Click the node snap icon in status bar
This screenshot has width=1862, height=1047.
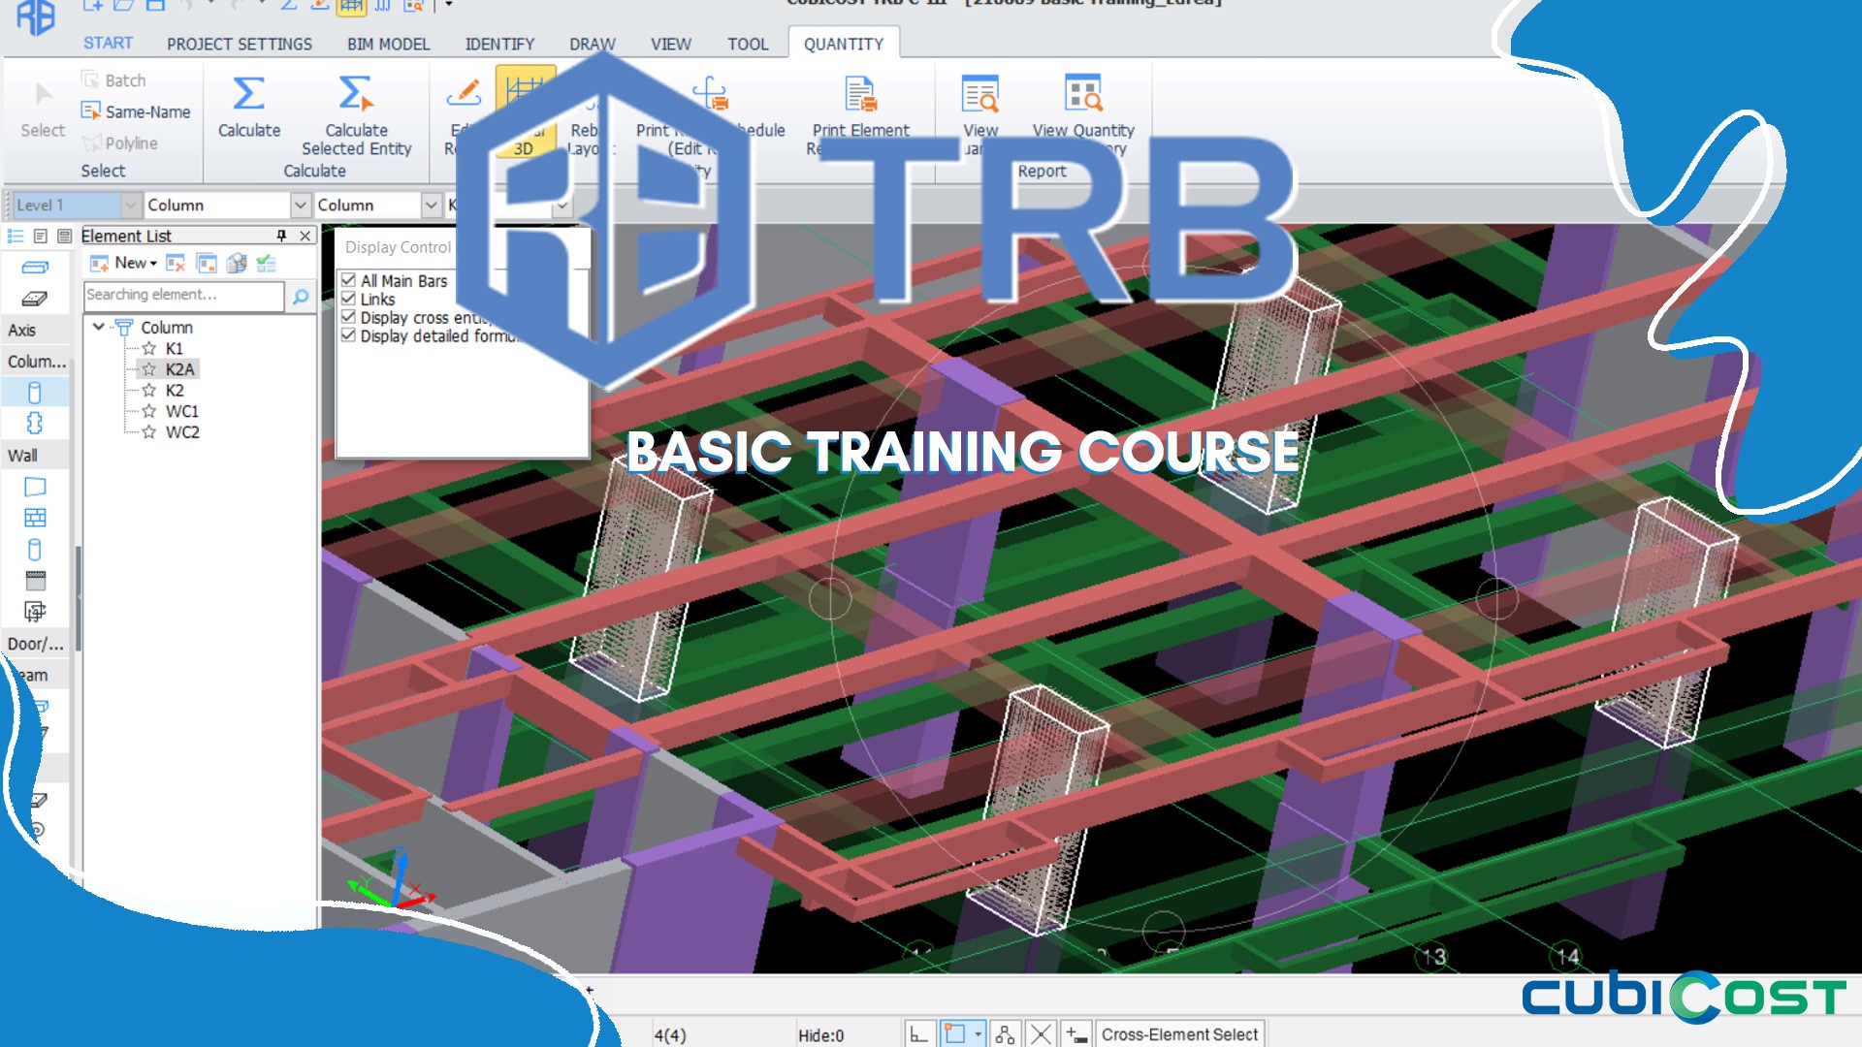pos(1005,1034)
